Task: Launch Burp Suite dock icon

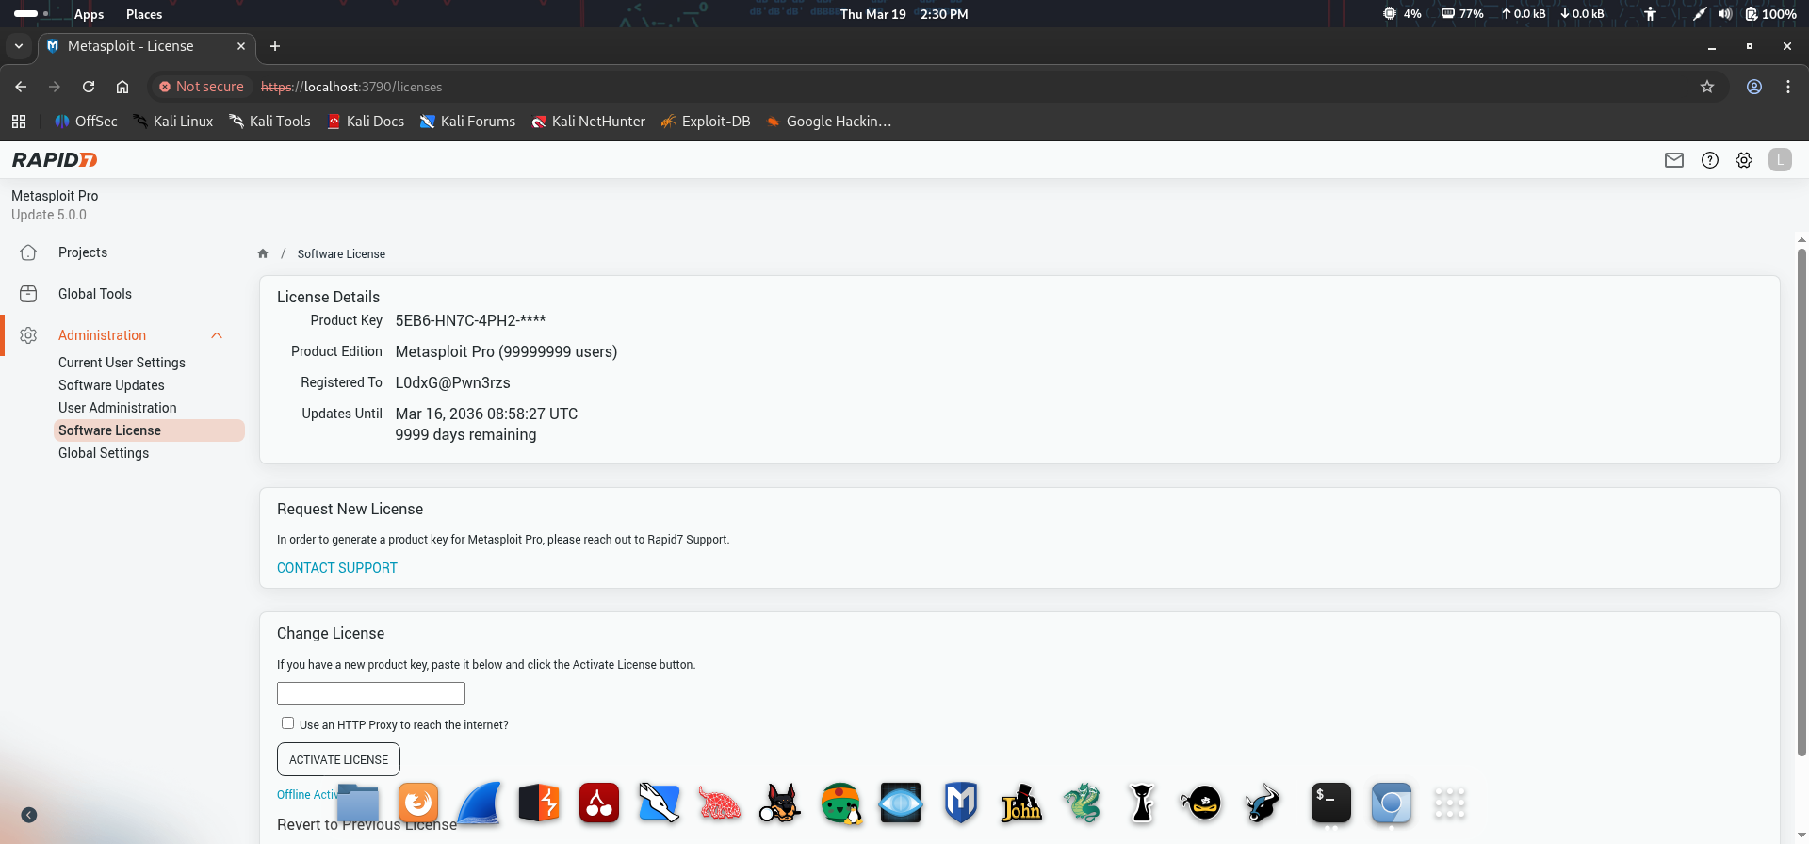Action: coord(539,803)
